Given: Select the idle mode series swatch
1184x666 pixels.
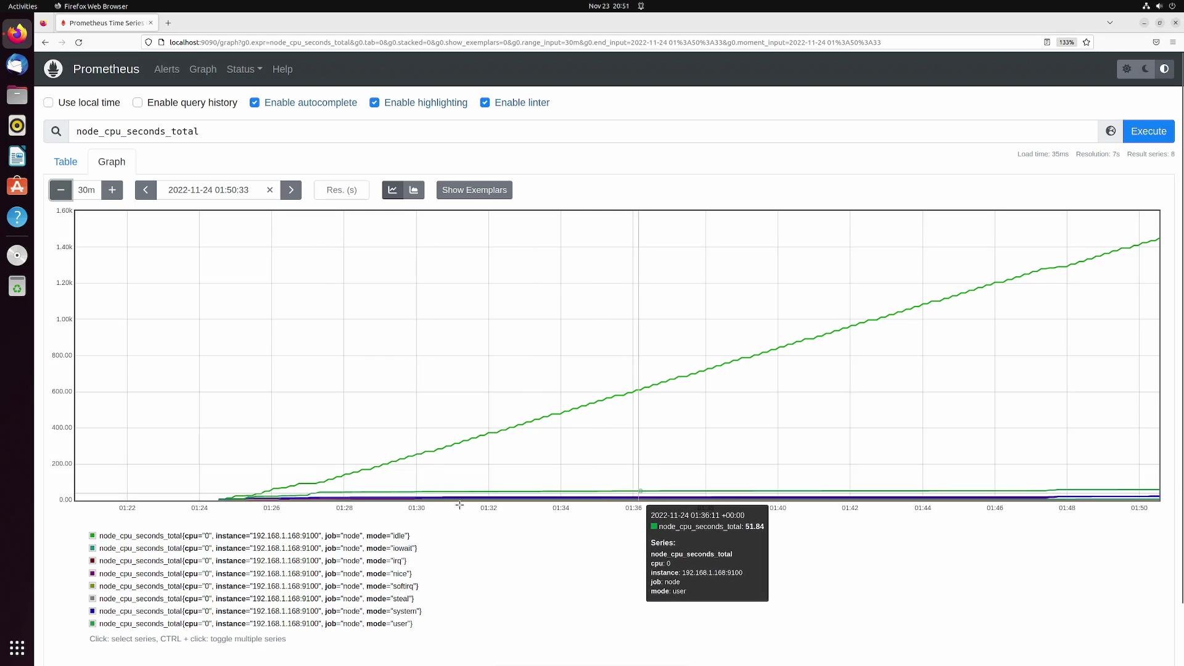Looking at the screenshot, I should coord(92,536).
